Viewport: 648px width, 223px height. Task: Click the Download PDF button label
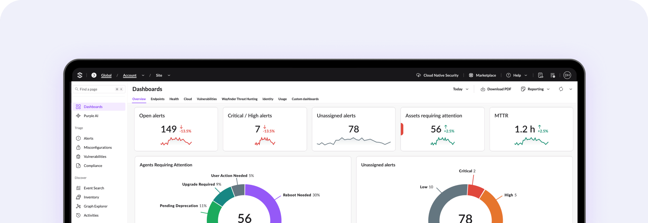coord(499,89)
